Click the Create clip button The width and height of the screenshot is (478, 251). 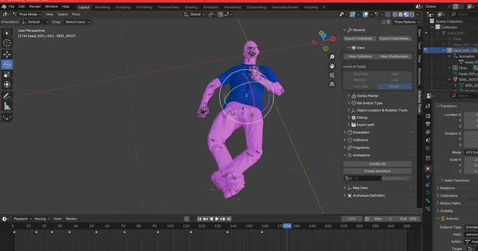377,164
